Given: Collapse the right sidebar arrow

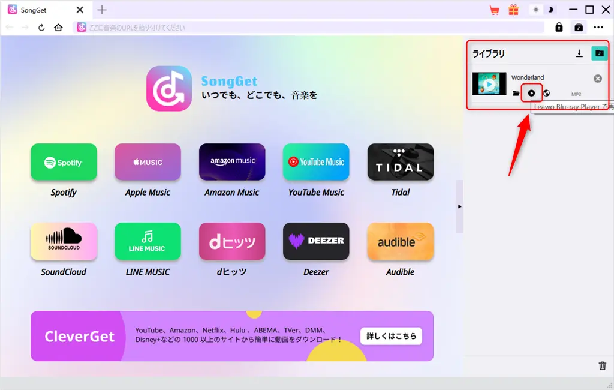Looking at the screenshot, I should tap(459, 206).
